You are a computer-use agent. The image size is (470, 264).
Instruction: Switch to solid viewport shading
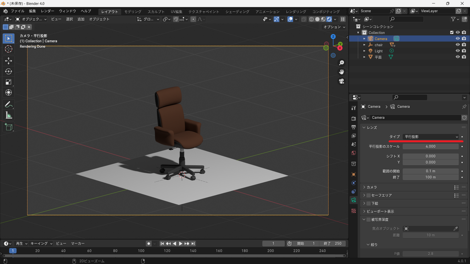click(x=318, y=19)
